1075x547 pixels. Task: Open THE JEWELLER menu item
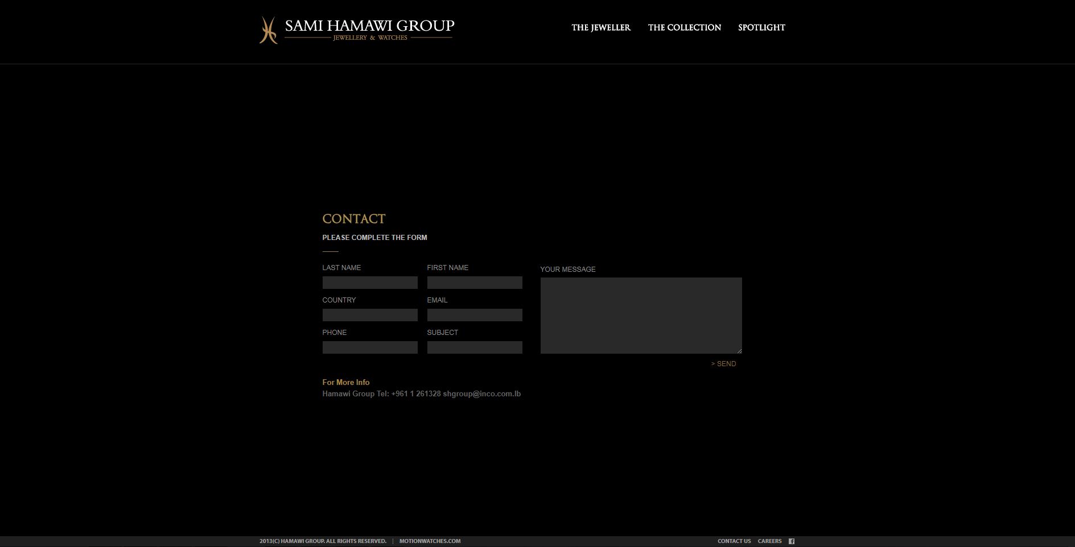[x=600, y=27]
